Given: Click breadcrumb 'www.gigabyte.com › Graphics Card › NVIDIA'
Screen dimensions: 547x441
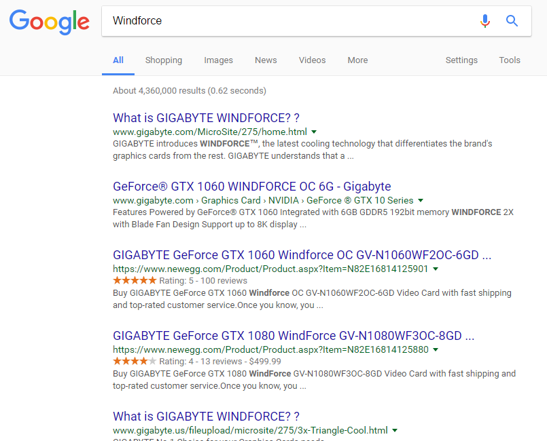Looking at the screenshot, I should [x=206, y=201].
